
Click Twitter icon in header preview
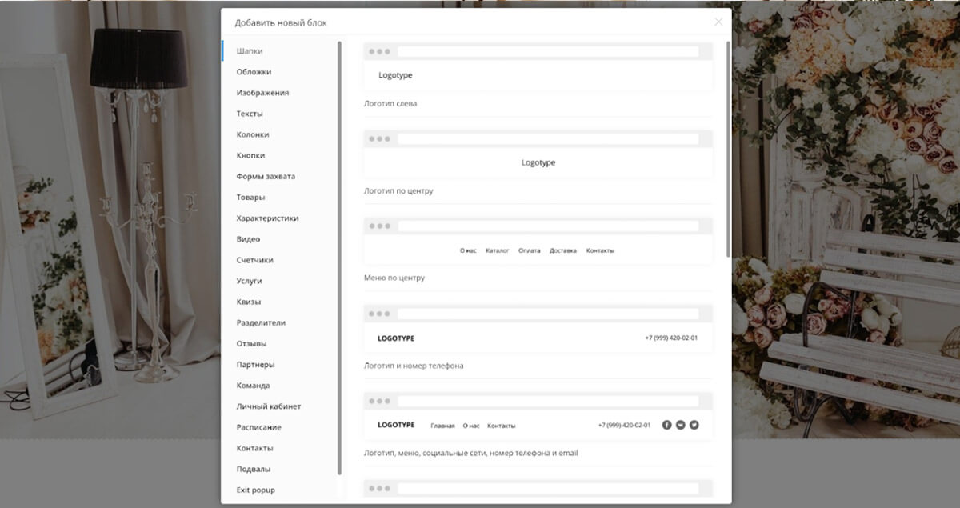pyautogui.click(x=694, y=425)
